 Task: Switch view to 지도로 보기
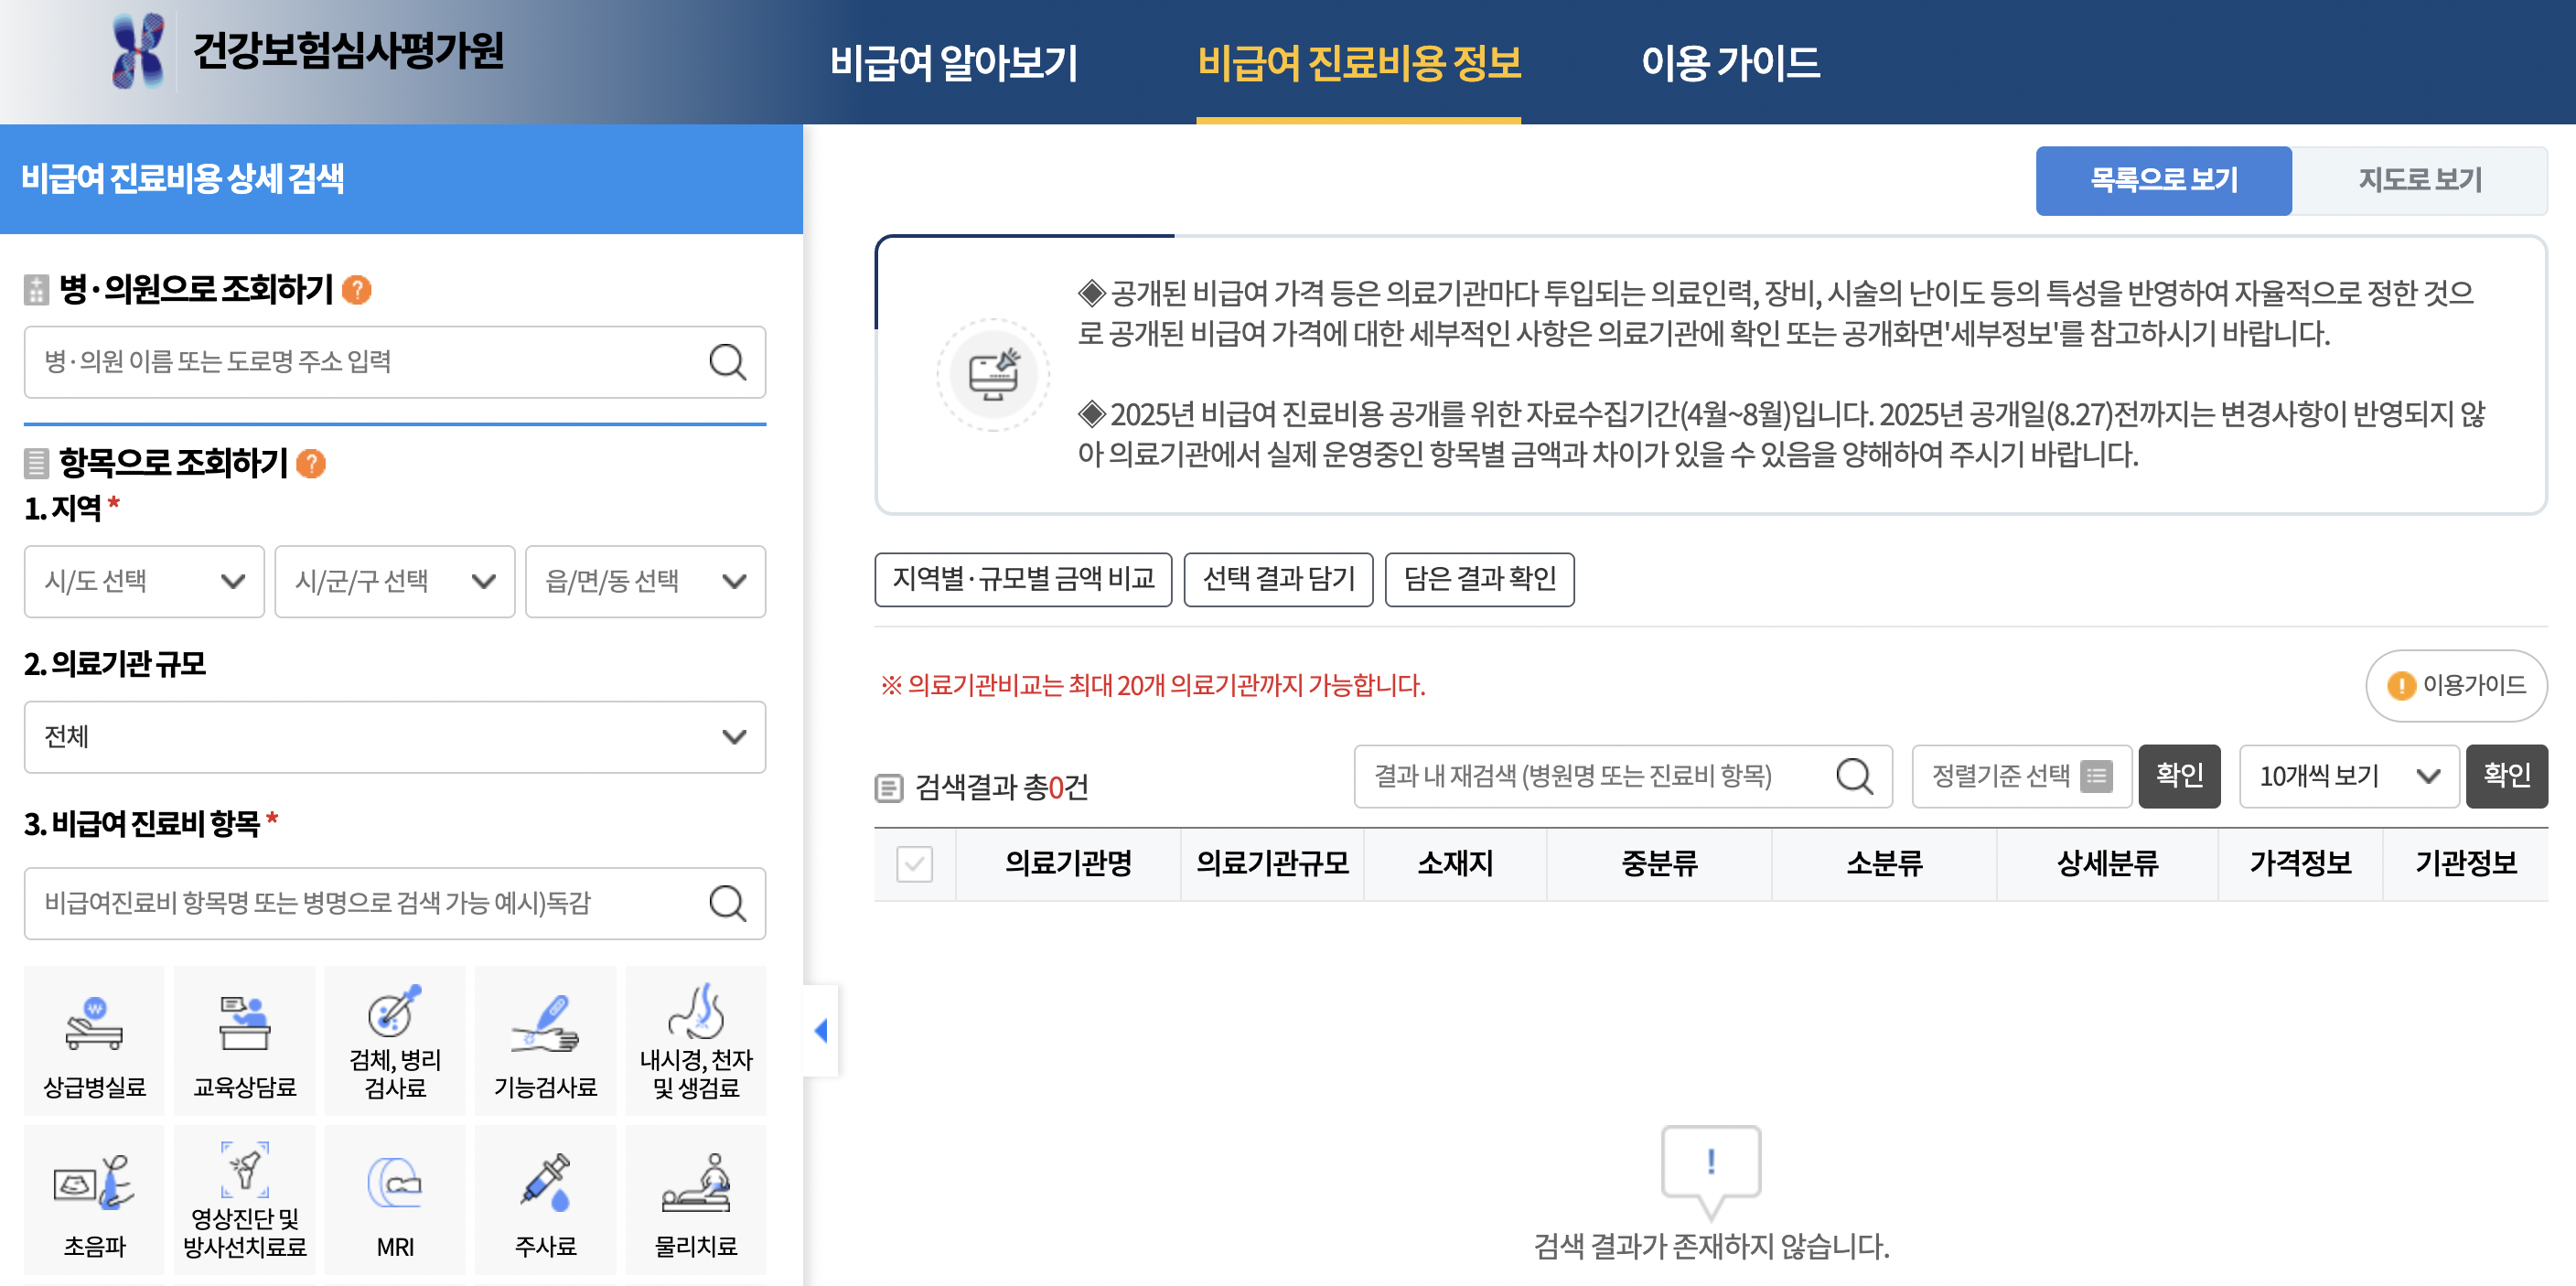2420,180
